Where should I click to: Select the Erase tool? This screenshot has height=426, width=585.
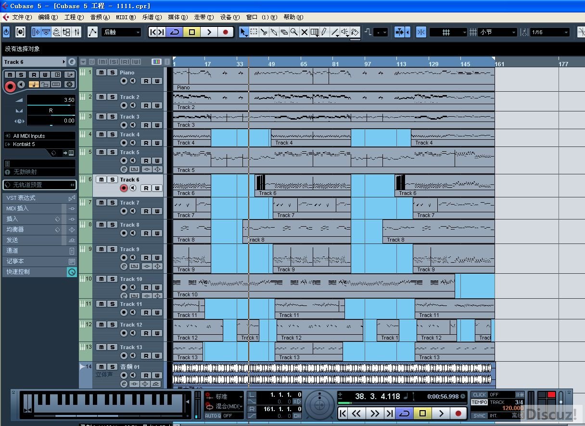(x=284, y=32)
